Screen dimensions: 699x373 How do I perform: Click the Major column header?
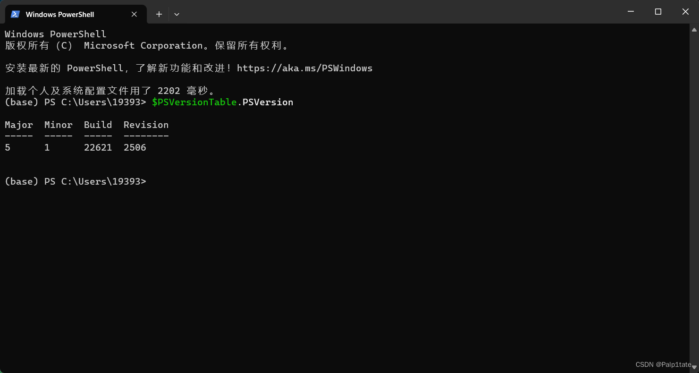19,125
